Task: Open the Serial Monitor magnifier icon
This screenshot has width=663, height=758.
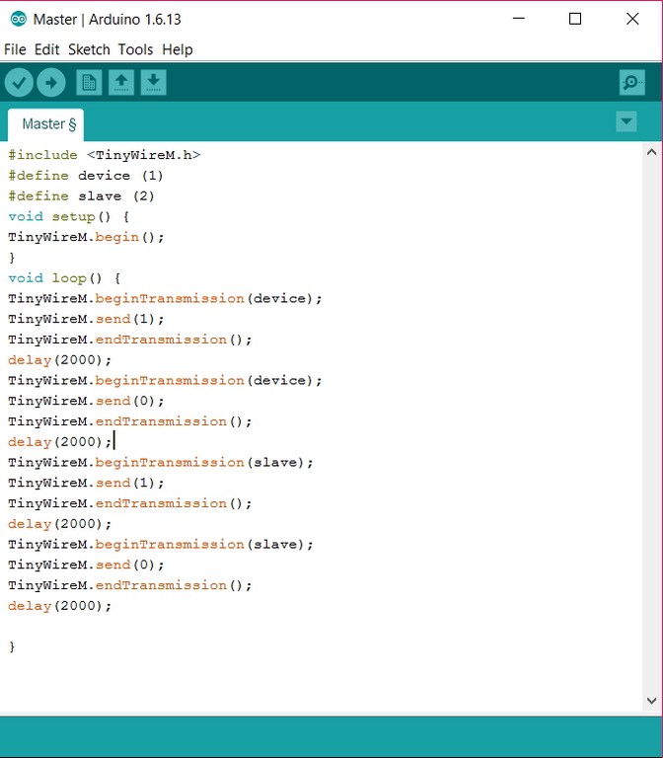Action: pos(632,83)
